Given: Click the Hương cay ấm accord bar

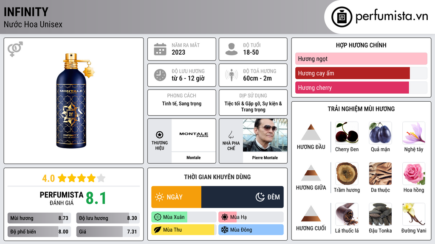Looking at the screenshot, I should pos(361,73).
